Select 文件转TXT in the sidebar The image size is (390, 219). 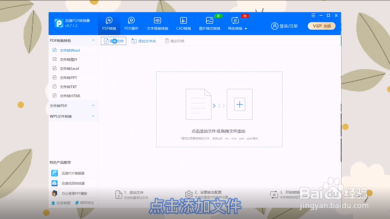point(73,87)
